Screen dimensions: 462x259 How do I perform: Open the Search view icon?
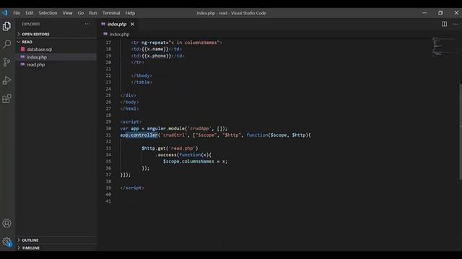pyautogui.click(x=6, y=45)
